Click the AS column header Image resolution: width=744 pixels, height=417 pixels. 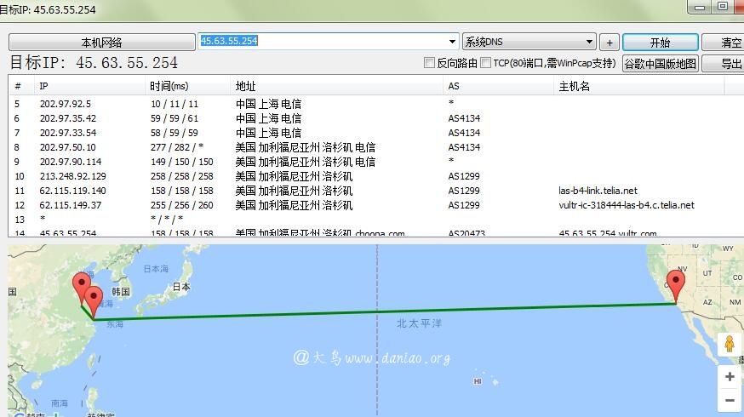[498, 86]
